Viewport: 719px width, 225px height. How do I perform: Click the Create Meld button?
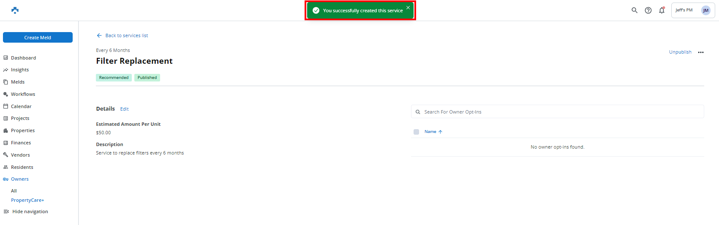coord(38,38)
